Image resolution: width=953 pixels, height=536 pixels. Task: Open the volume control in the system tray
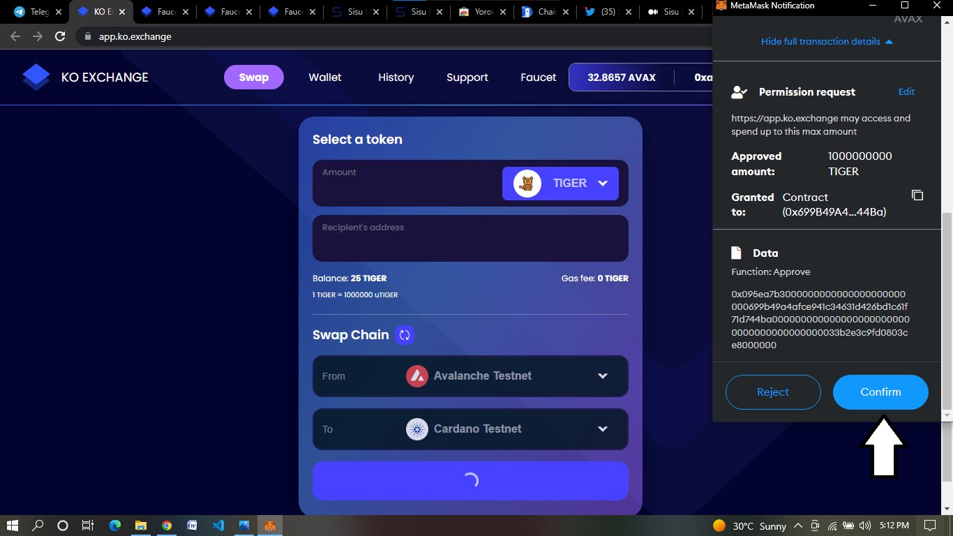coord(865,526)
